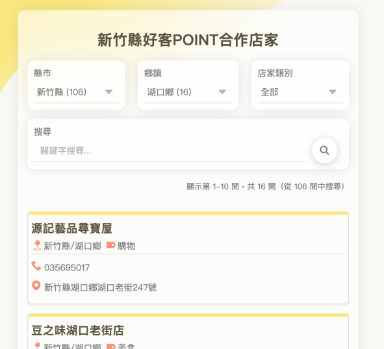
Task: Click phone number 035695017
Action: (x=67, y=267)
